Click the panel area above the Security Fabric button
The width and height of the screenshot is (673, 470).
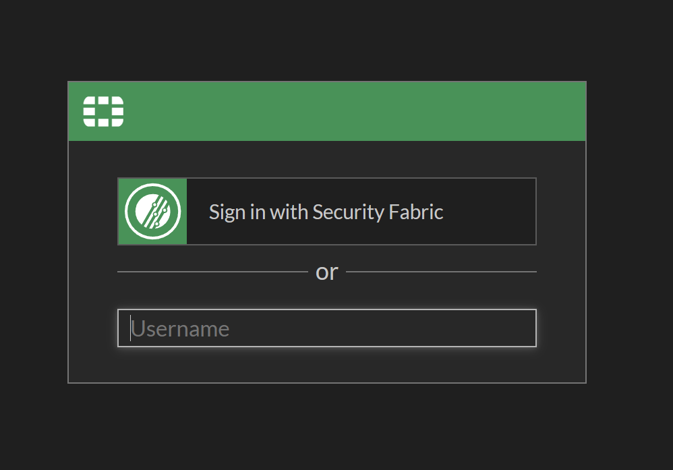(x=327, y=159)
